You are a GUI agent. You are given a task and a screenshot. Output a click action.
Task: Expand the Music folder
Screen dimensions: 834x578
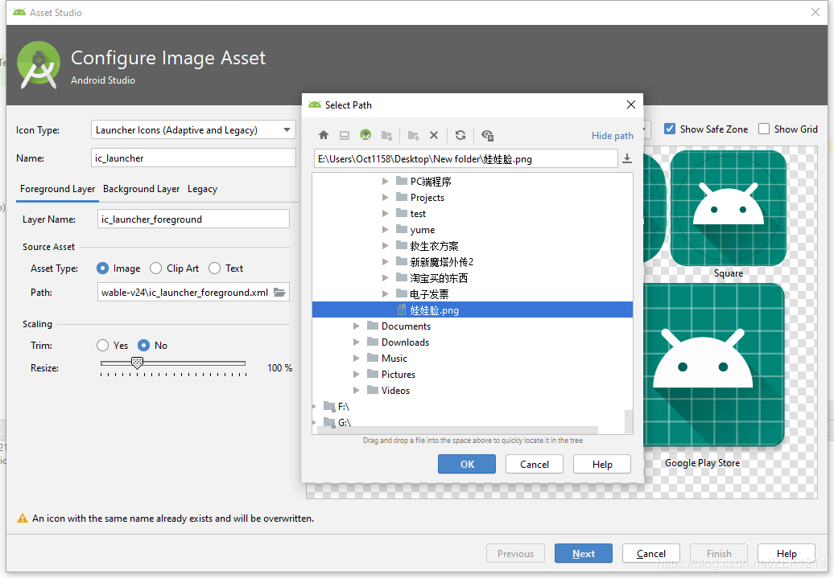tap(357, 358)
